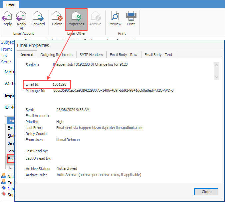Click the blue tag icon beside Job link
This screenshot has height=202, width=225.
[x=4, y=188]
